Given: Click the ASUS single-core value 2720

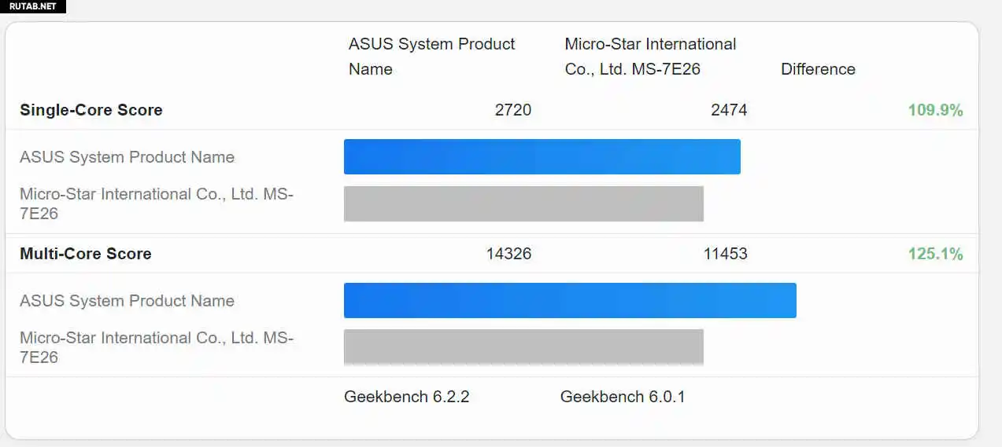Looking at the screenshot, I should tap(513, 110).
